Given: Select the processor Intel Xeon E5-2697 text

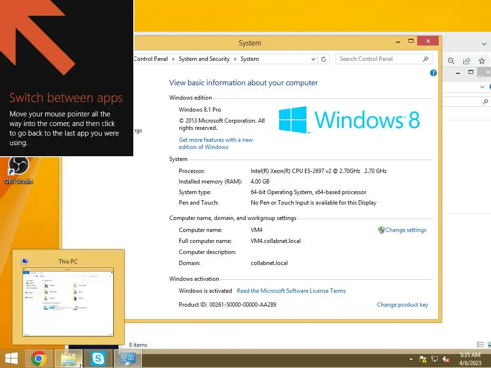Looking at the screenshot, I should [318, 171].
